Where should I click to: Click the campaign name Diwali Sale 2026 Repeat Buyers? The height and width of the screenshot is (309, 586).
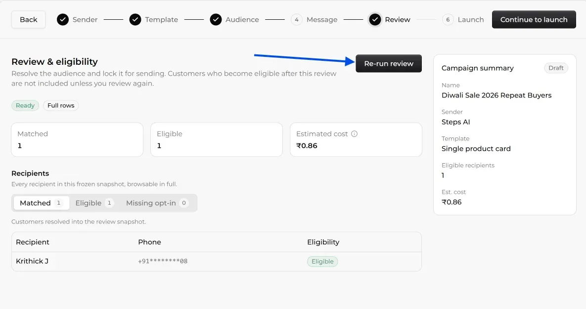496,95
